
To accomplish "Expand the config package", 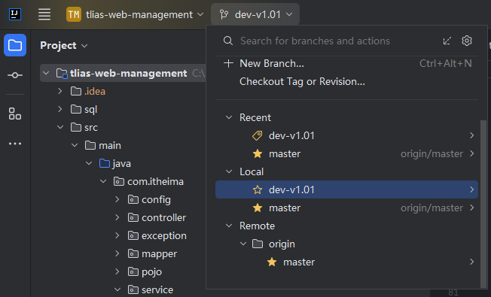I will (x=117, y=199).
